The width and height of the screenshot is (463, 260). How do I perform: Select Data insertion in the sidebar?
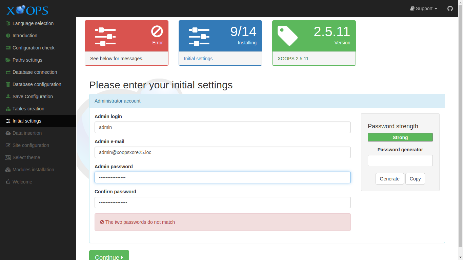(27, 133)
